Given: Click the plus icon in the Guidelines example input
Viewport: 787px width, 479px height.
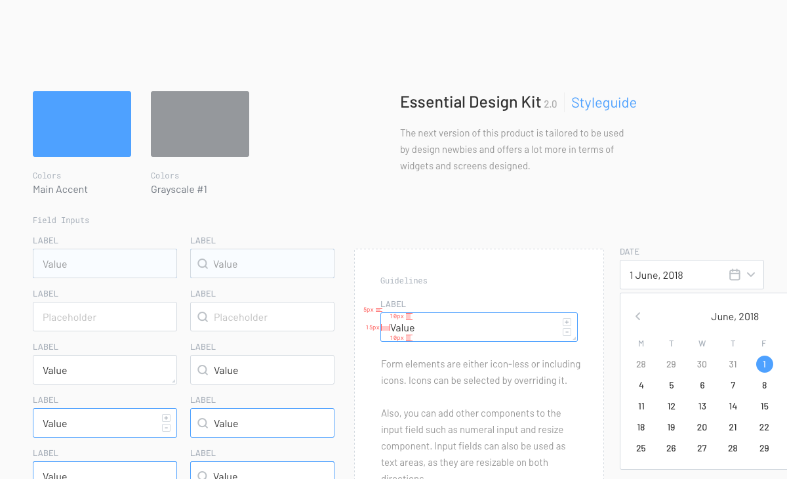Looking at the screenshot, I should click(x=567, y=322).
